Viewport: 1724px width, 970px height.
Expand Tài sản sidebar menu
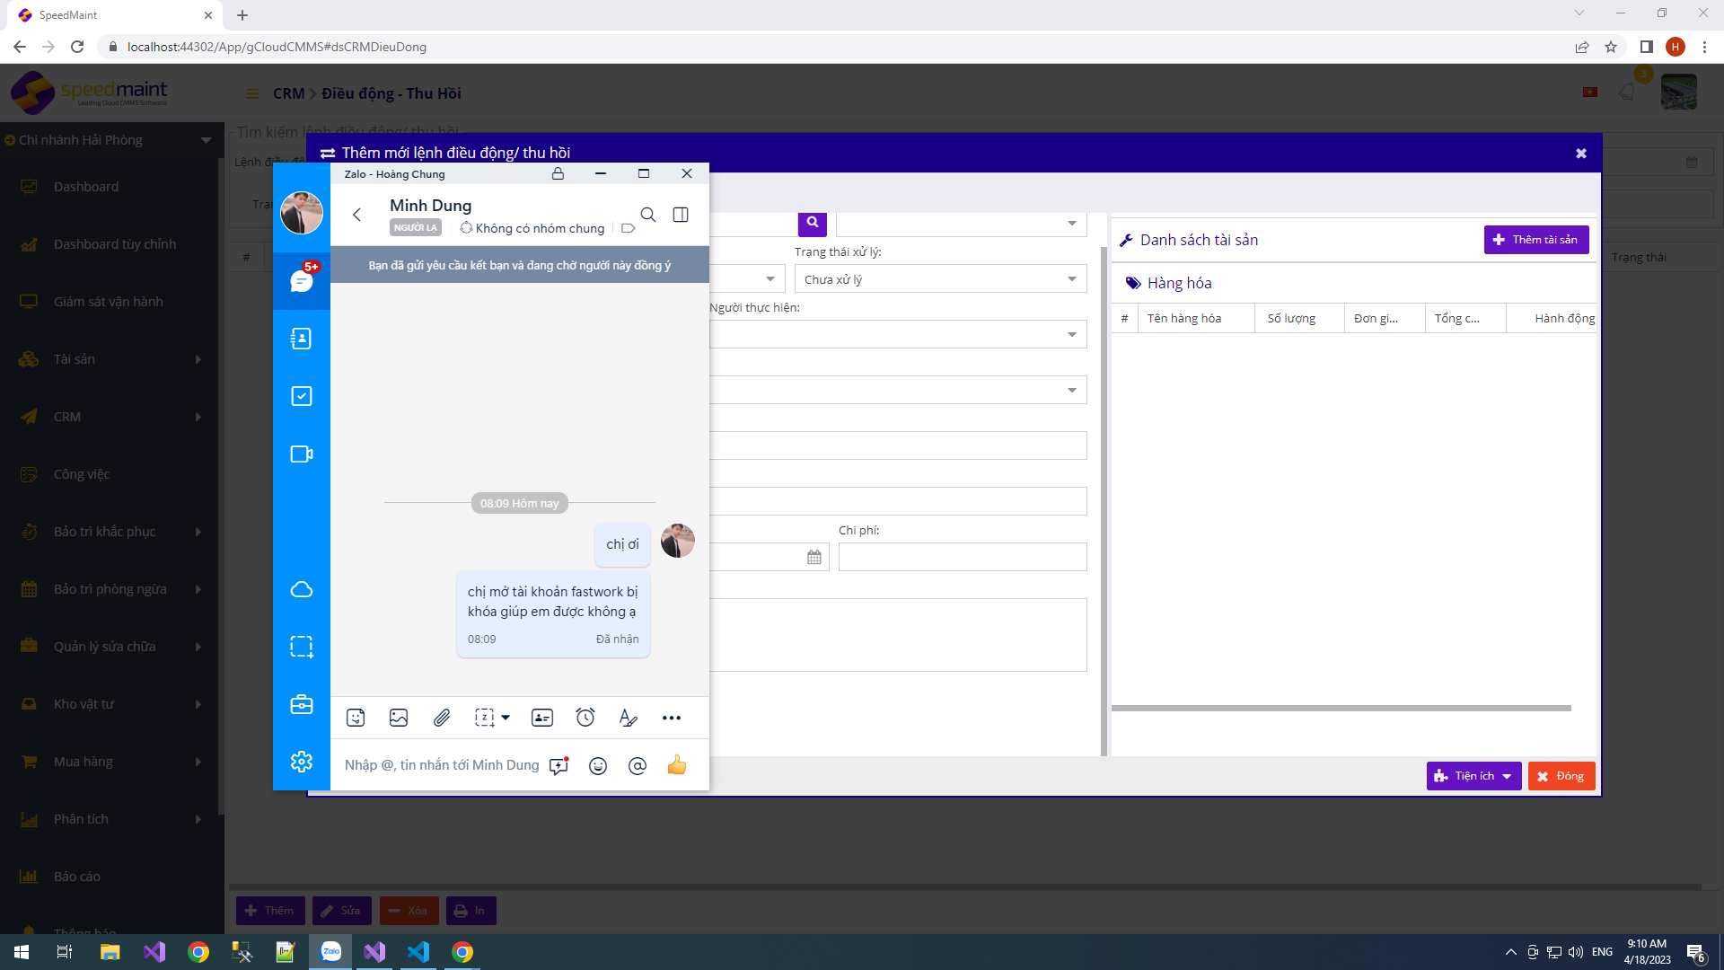pyautogui.click(x=111, y=359)
